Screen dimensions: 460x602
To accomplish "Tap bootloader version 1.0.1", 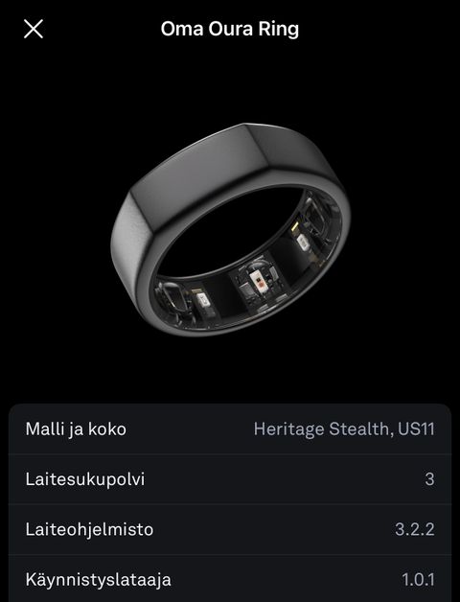I will [x=418, y=579].
